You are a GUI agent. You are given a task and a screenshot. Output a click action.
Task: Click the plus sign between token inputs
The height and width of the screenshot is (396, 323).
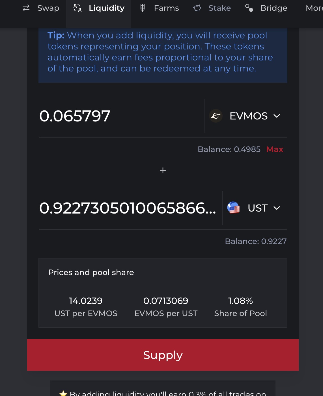(163, 170)
